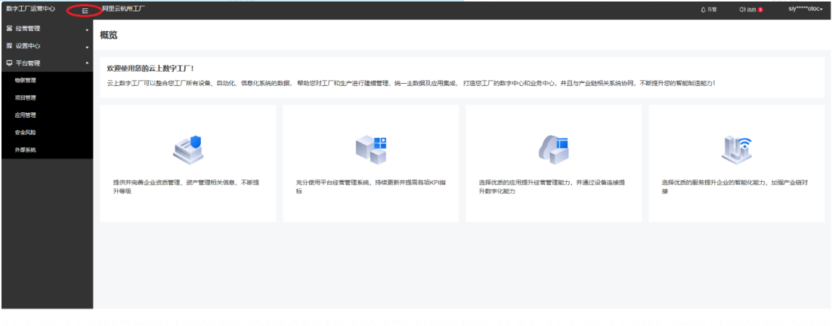
Task: Click the 概览 page heading
Action: (x=109, y=35)
